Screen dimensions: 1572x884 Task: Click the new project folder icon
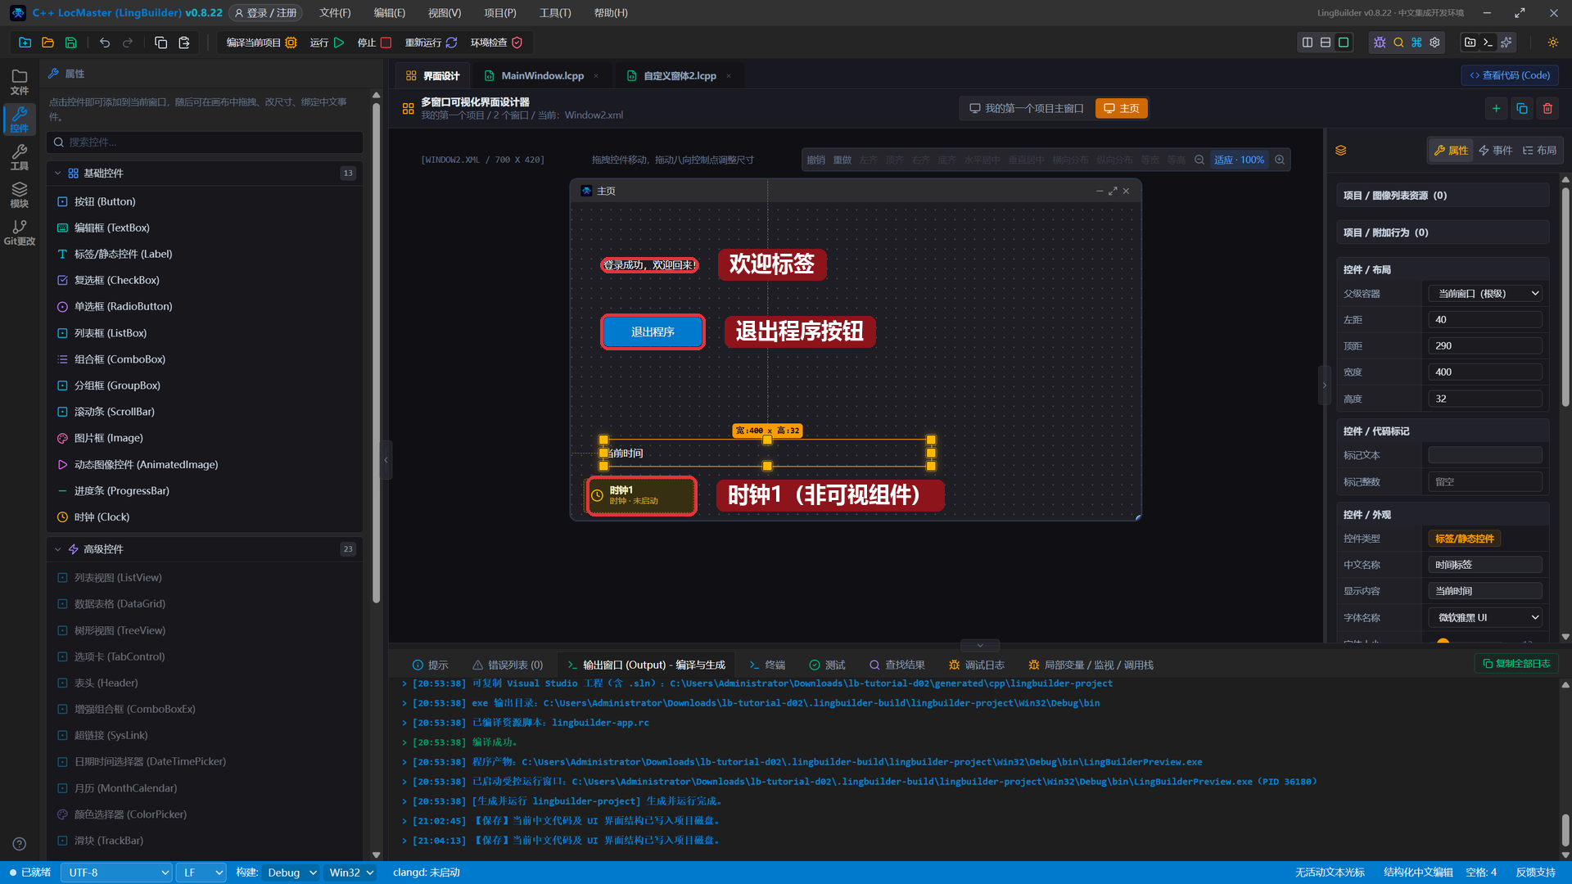click(25, 43)
